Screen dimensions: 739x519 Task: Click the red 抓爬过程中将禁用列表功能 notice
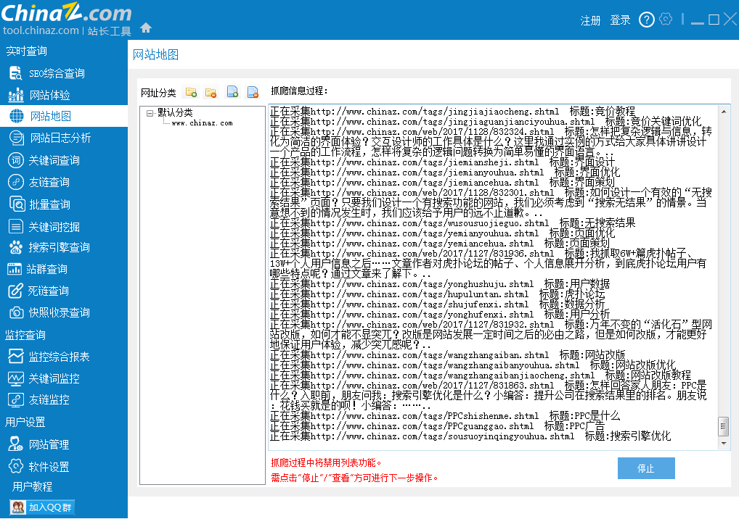tap(326, 462)
